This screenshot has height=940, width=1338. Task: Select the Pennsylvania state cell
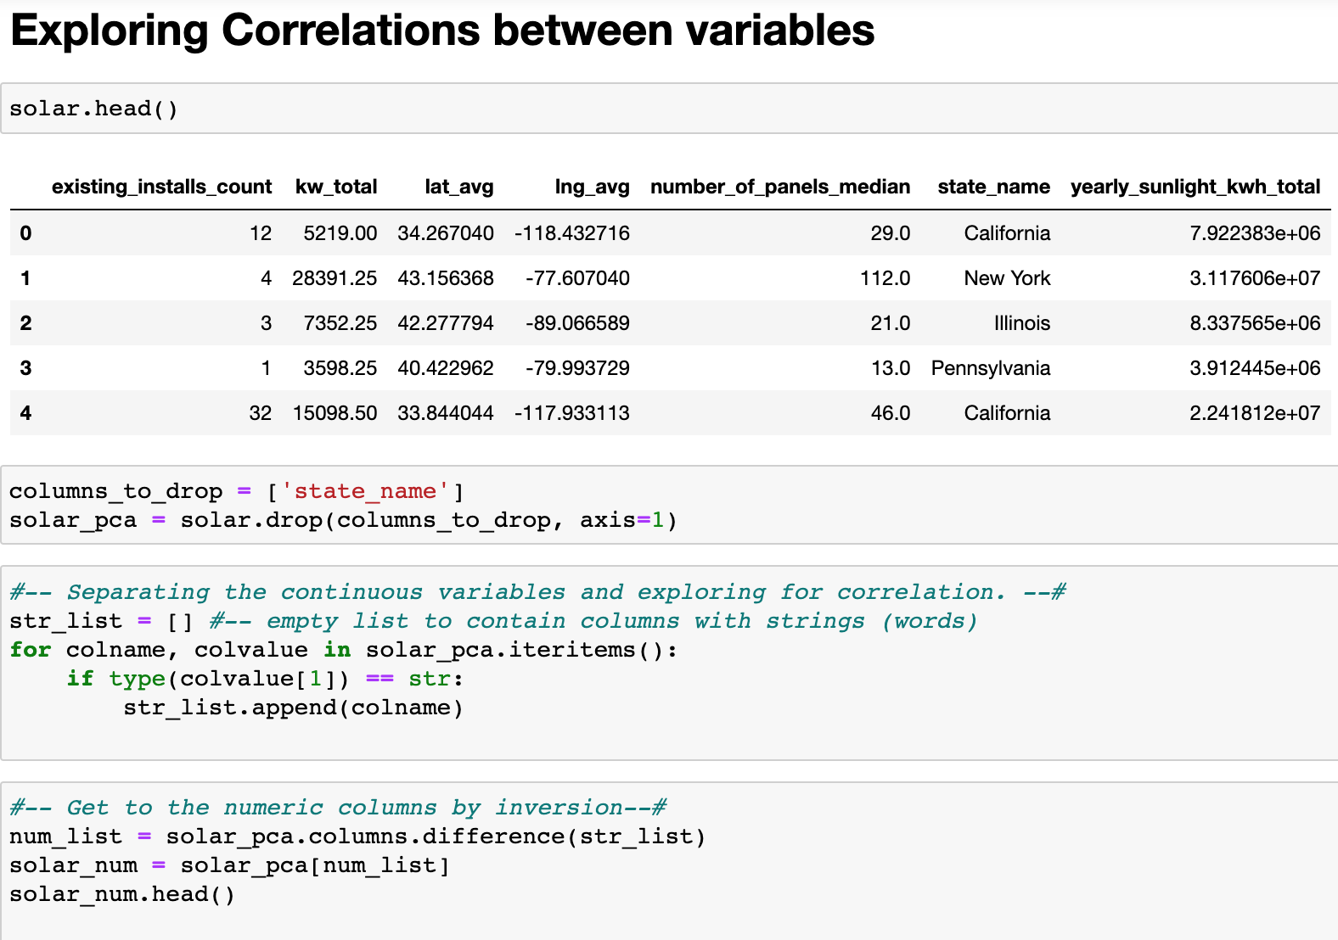pyautogui.click(x=990, y=368)
